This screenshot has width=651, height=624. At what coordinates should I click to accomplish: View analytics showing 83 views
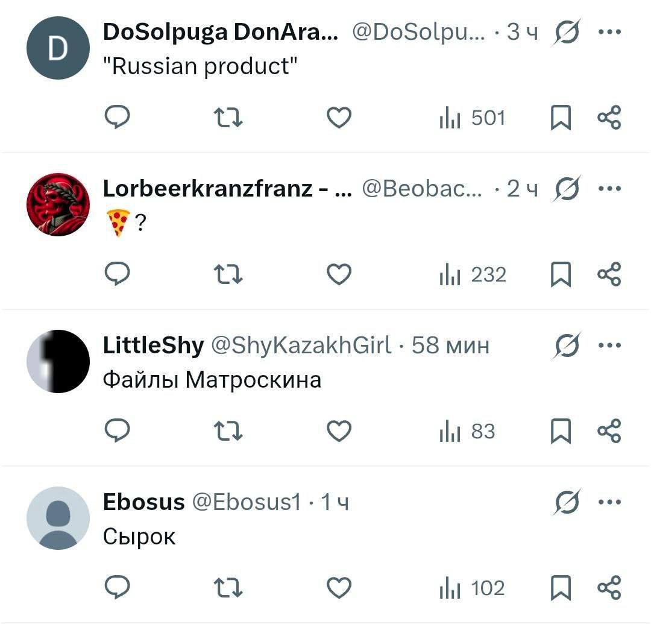pyautogui.click(x=468, y=431)
